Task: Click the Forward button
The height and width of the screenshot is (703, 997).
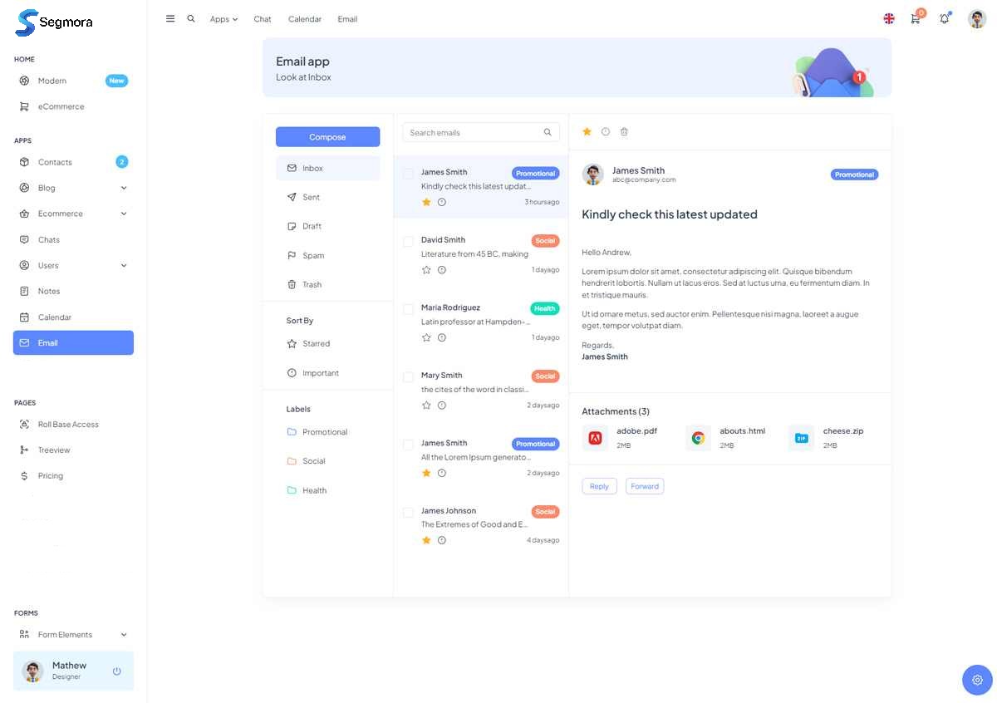Action: (x=644, y=487)
